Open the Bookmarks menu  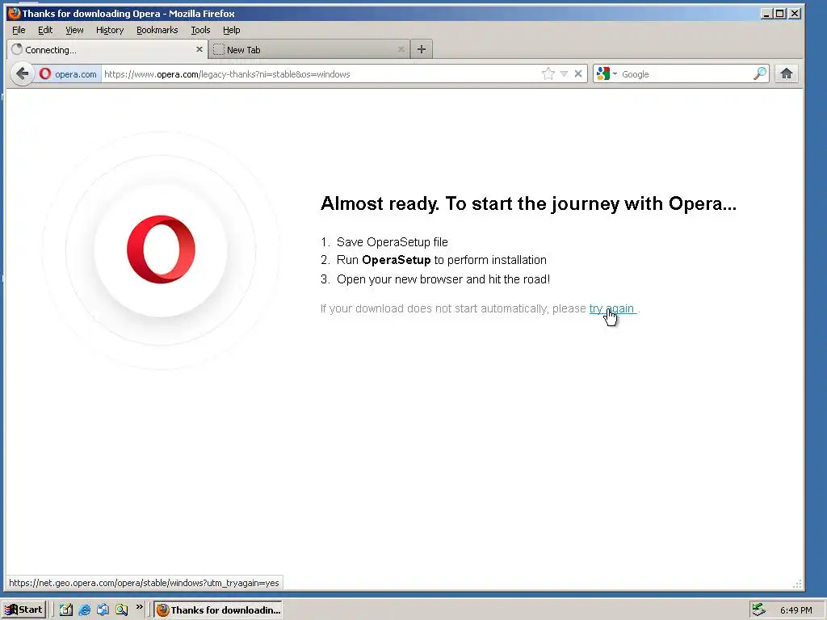157,30
